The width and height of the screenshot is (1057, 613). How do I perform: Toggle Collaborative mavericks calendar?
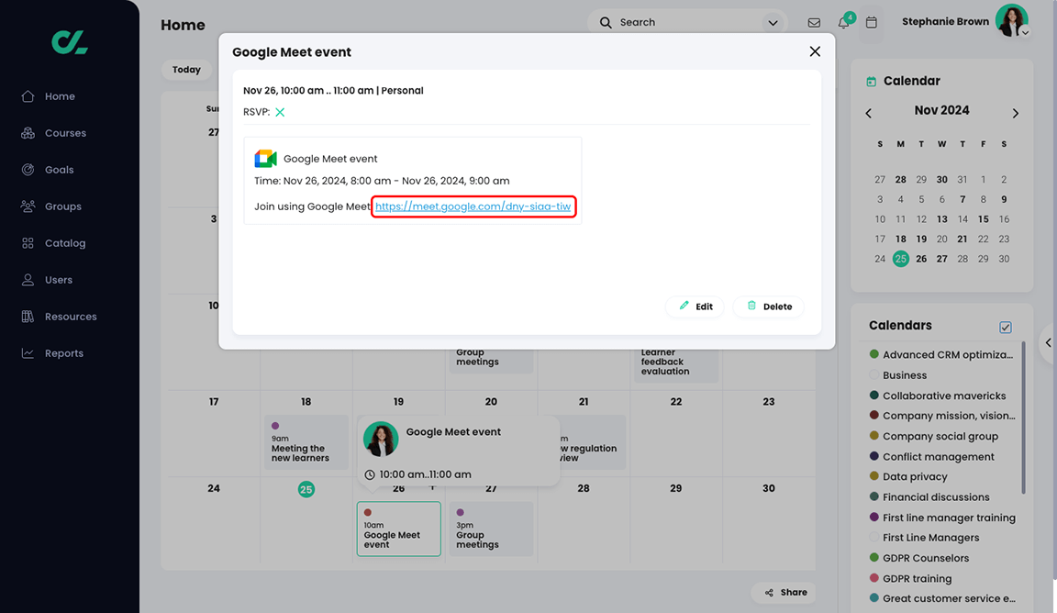coord(938,396)
